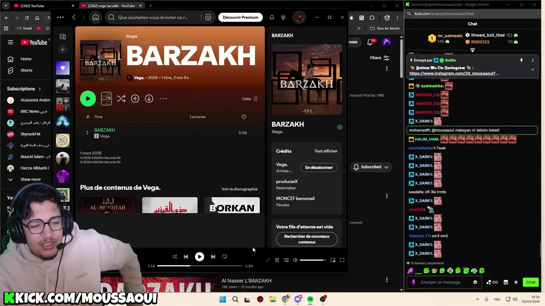Open Shorts in the YouTube sidebar

click(x=26, y=70)
